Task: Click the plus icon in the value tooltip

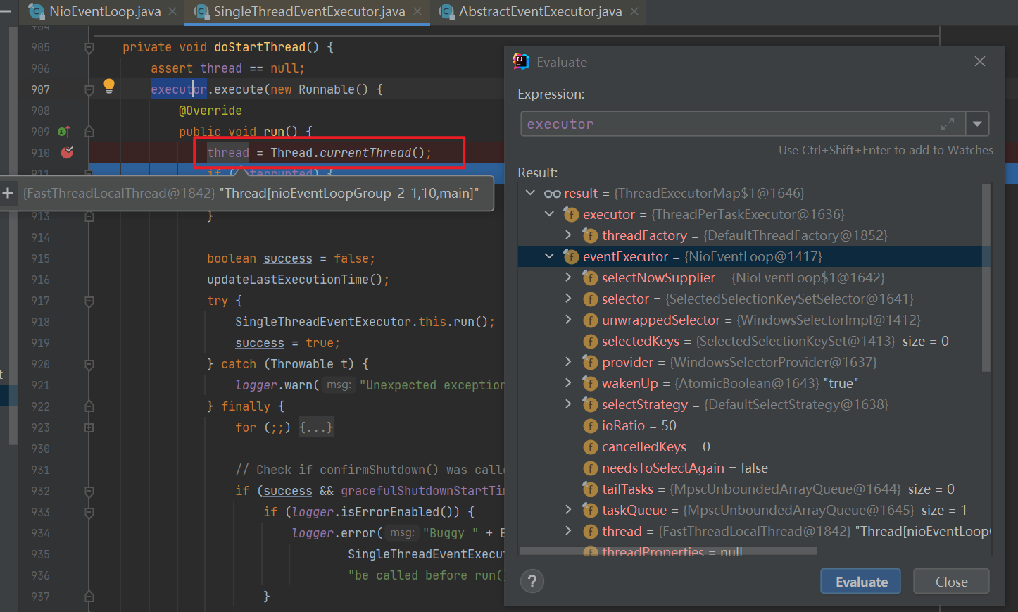Action: pyautogui.click(x=8, y=193)
